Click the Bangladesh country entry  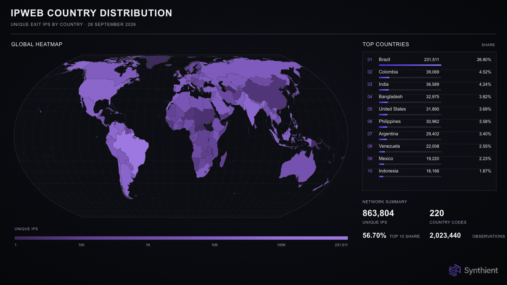click(390, 97)
